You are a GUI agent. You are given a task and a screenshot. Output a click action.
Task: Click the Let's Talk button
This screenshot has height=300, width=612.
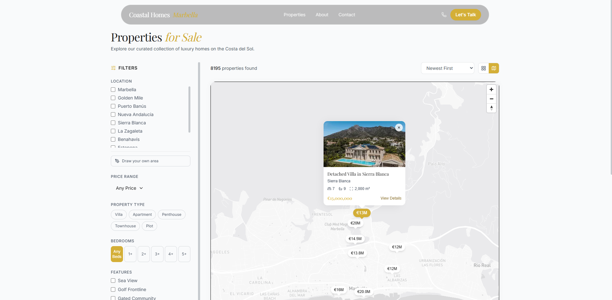pos(465,14)
